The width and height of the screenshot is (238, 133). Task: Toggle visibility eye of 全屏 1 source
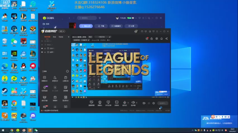[42, 52]
